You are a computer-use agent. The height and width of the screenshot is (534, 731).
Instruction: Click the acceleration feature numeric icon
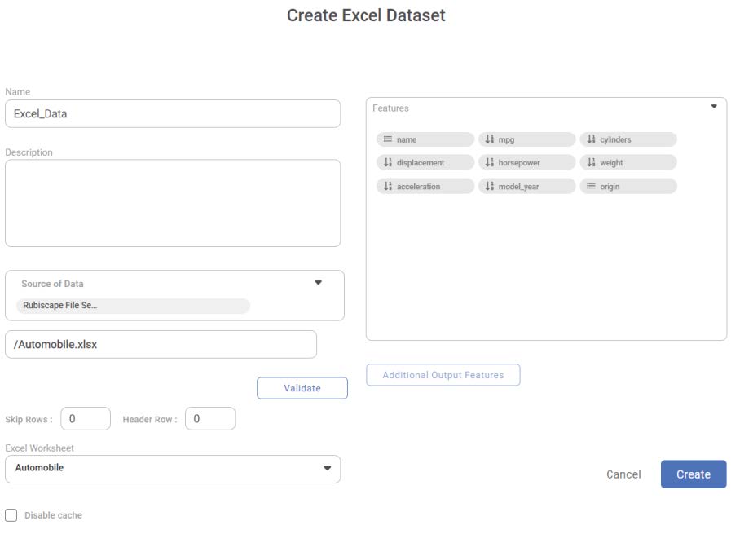(388, 187)
